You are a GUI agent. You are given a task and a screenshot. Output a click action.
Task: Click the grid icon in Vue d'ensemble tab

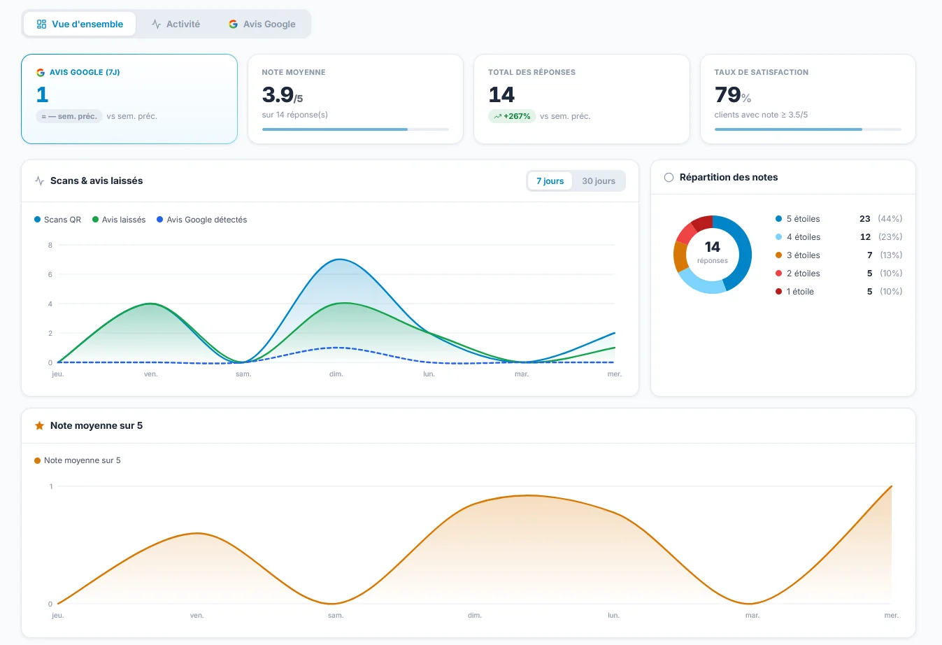[x=41, y=24]
